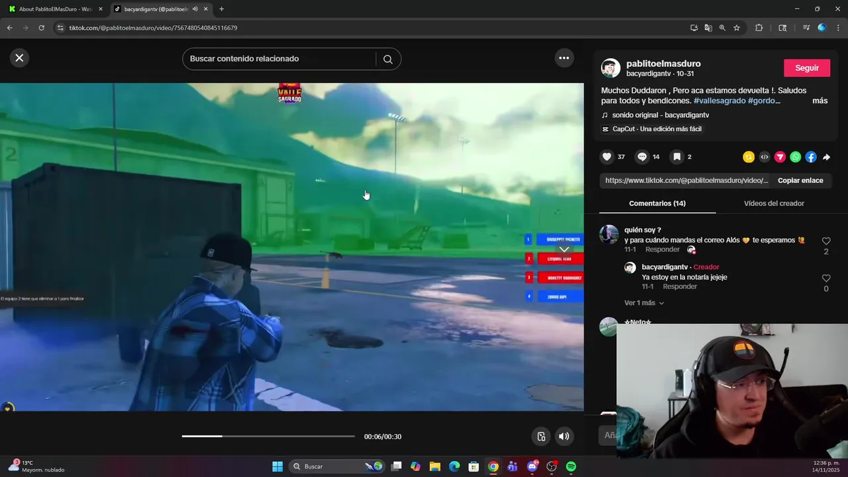Open OBS Studio from the taskbar

point(551,466)
